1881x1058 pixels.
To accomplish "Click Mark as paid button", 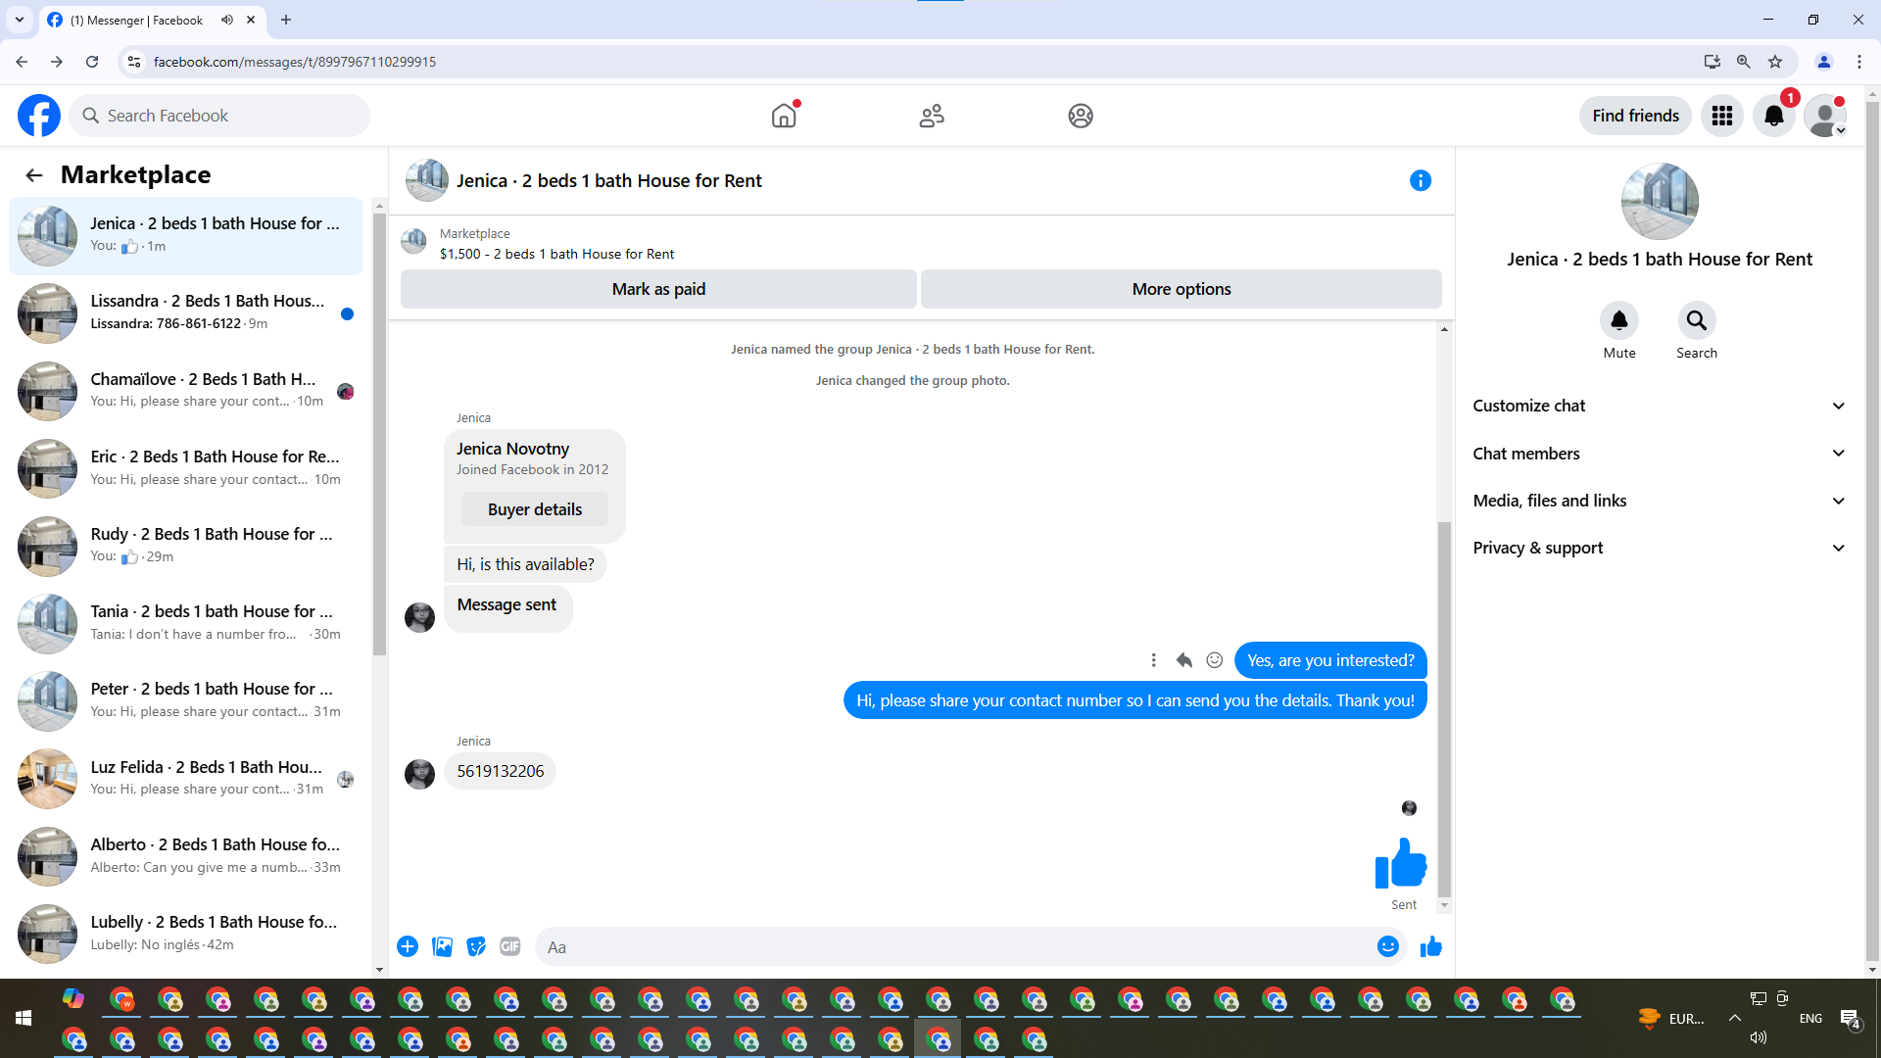I will point(658,289).
